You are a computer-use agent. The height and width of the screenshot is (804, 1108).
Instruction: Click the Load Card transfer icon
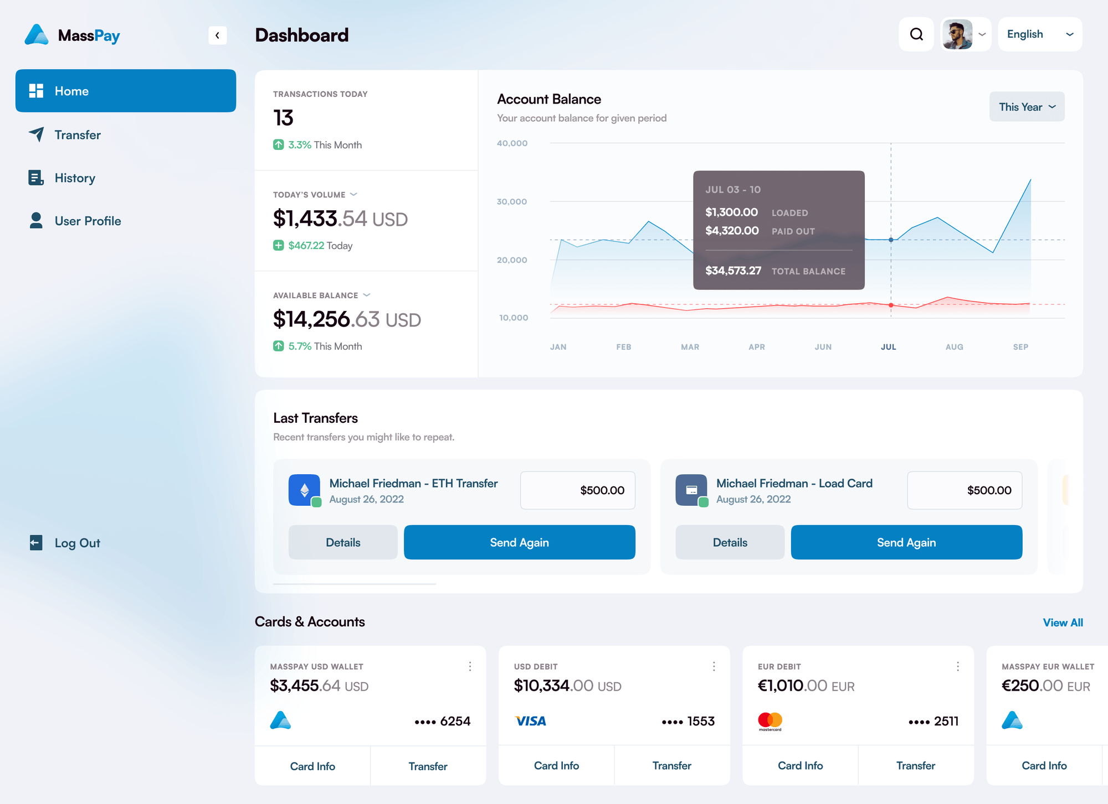click(x=691, y=490)
